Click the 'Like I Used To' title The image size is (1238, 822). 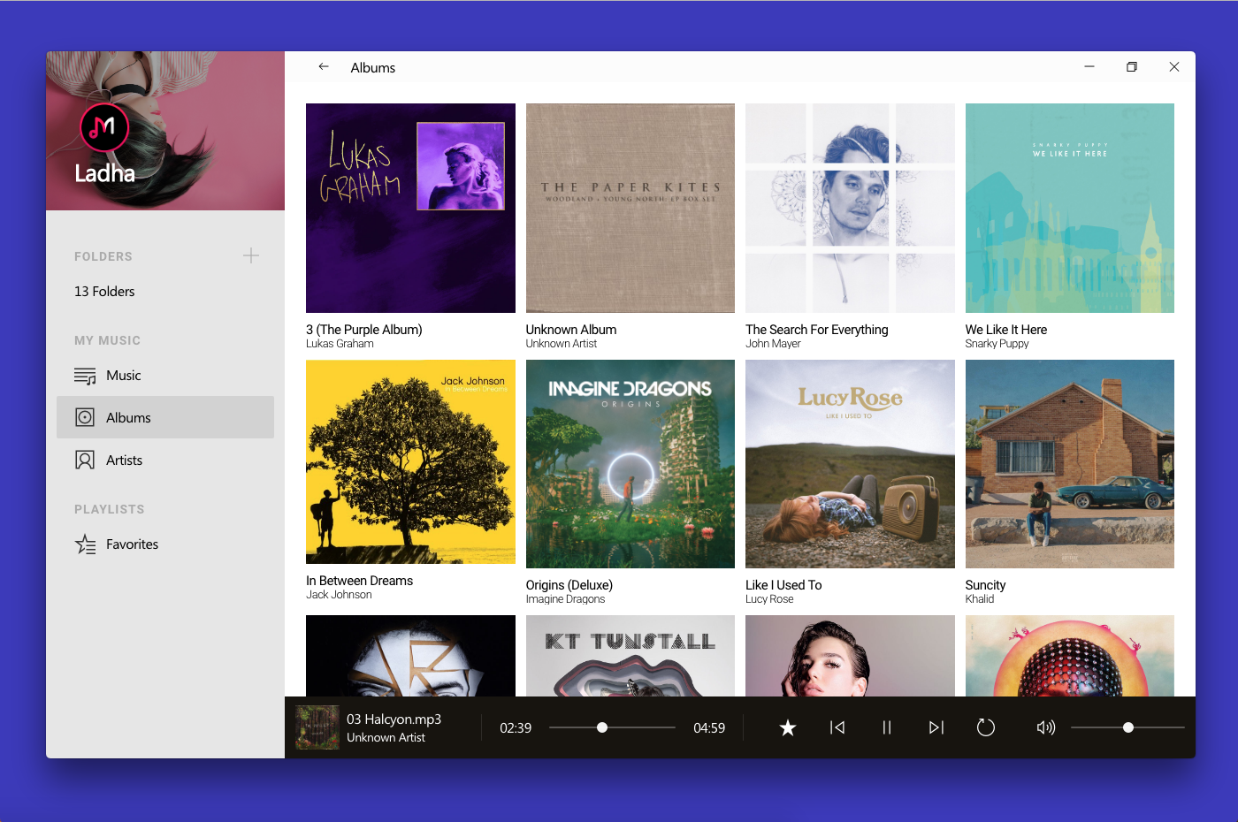[783, 585]
